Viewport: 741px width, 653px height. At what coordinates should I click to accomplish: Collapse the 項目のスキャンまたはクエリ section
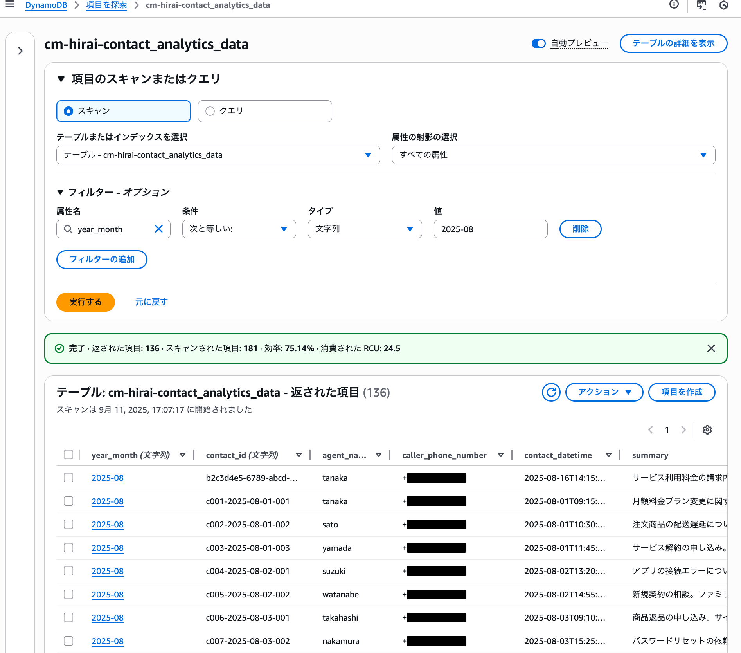point(61,79)
